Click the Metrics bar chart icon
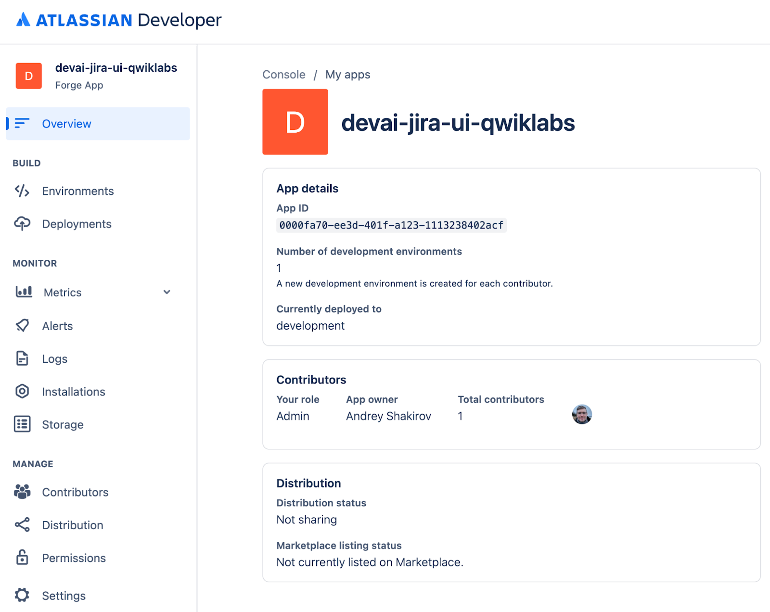The image size is (770, 612). point(24,292)
